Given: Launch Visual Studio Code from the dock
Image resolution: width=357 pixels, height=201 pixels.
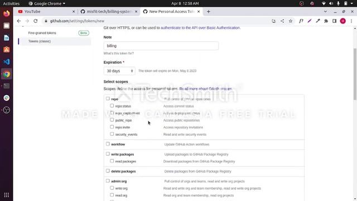Looking at the screenshot, I should coord(6,62).
